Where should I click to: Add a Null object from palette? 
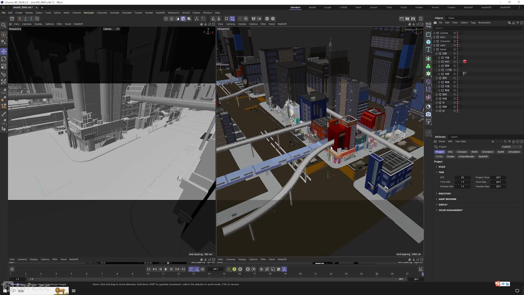point(428,25)
